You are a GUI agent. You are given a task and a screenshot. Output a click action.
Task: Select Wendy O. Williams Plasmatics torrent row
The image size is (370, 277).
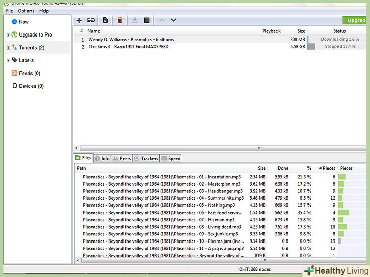(x=220, y=40)
